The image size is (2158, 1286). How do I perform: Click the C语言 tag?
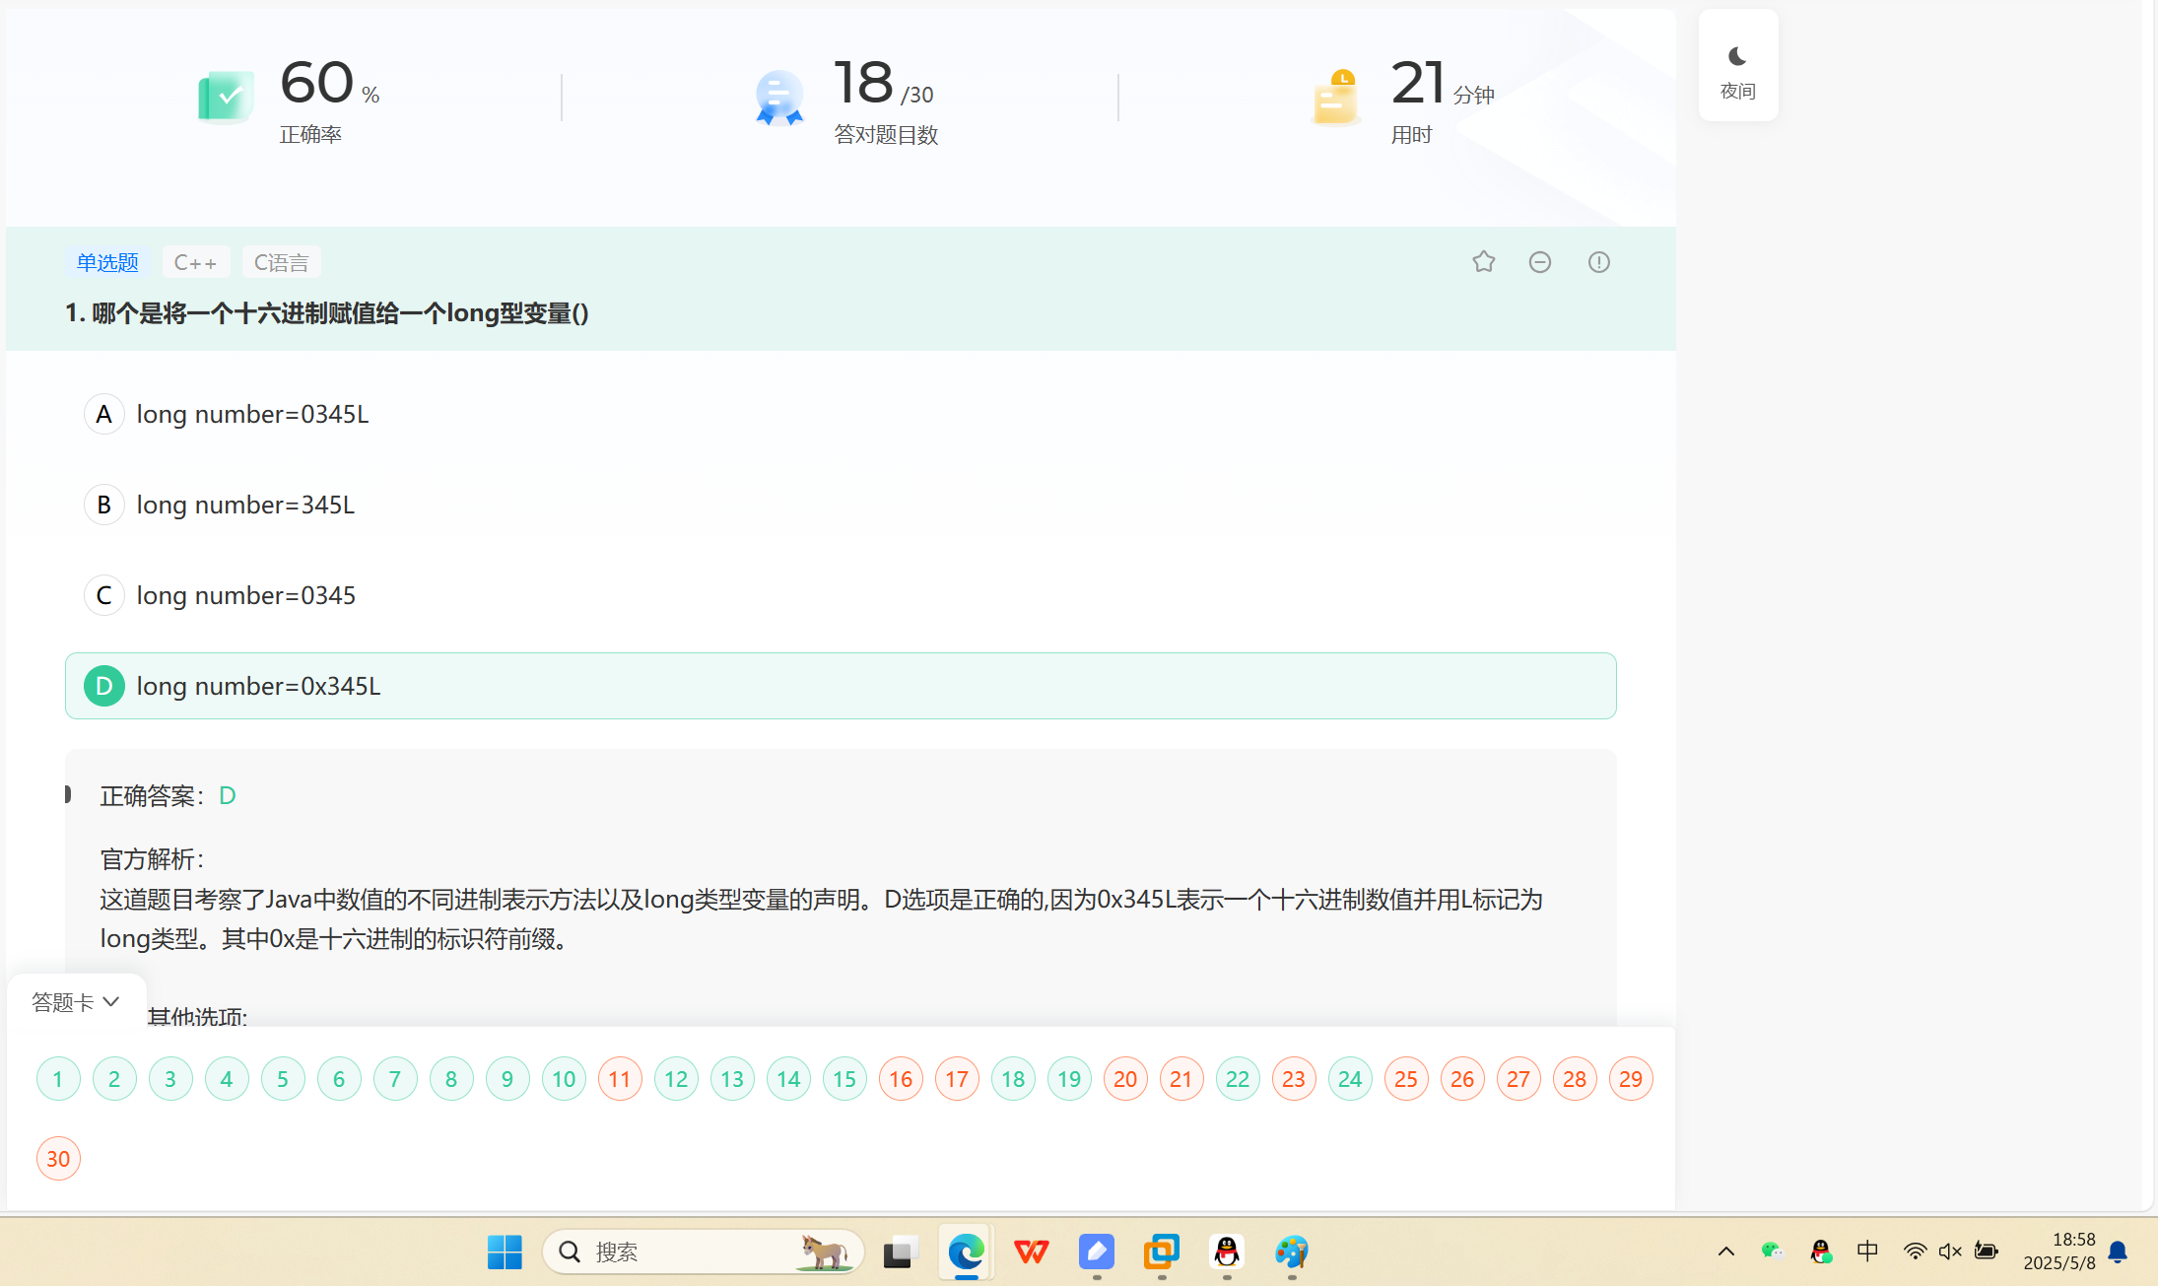point(281,262)
